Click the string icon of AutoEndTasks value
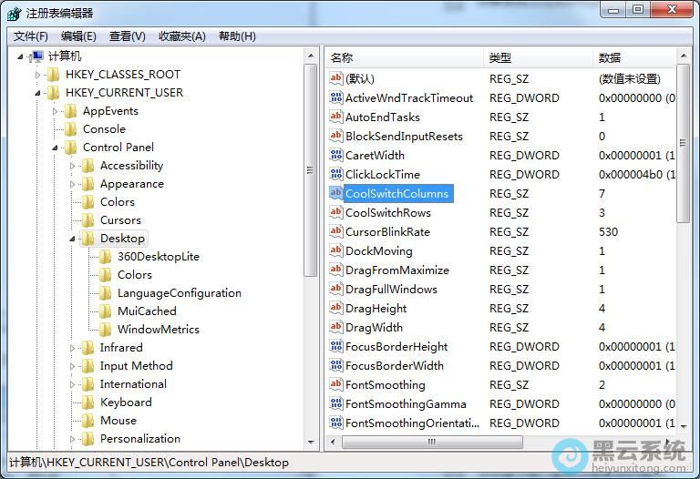Image resolution: width=700 pixels, height=479 pixels. click(x=335, y=117)
